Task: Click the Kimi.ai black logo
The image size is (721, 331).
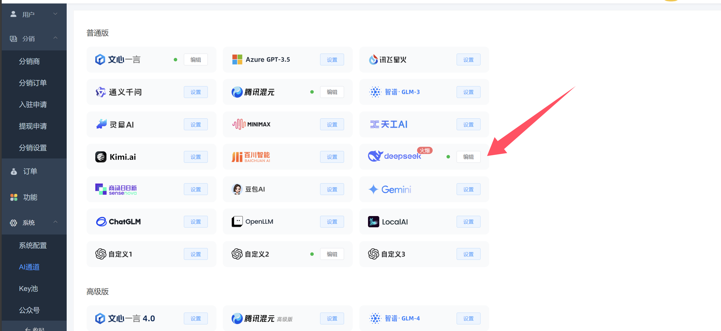Action: pyautogui.click(x=101, y=157)
